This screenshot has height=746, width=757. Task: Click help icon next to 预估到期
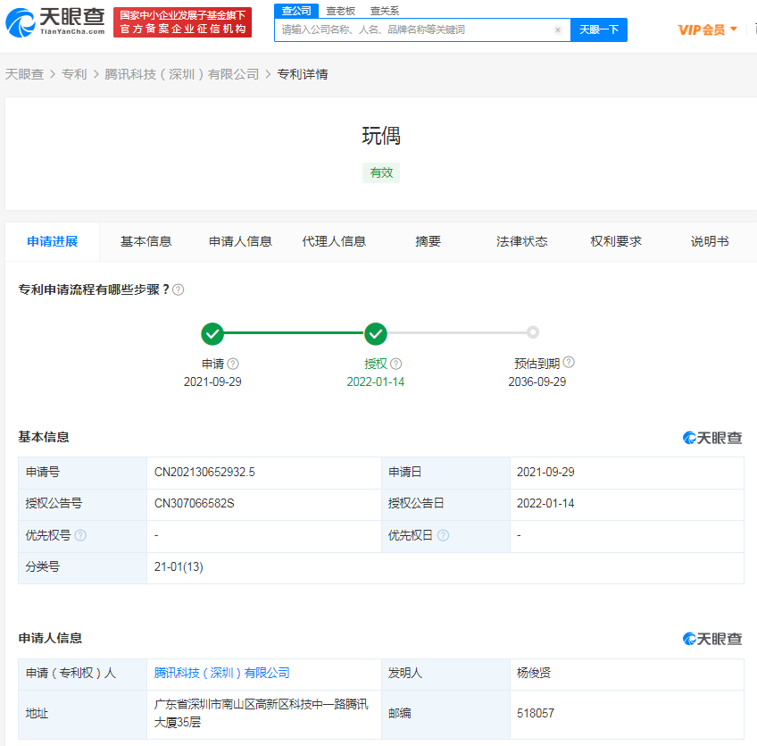tap(569, 362)
